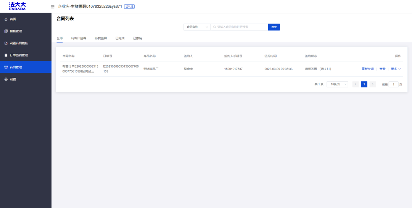Image resolution: width=412 pixels, height=208 pixels.
Task: Switch to the 已完成 tab
Action: coord(120,38)
